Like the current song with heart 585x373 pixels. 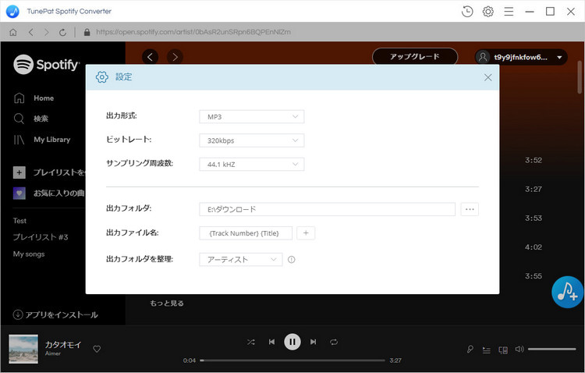[97, 349]
